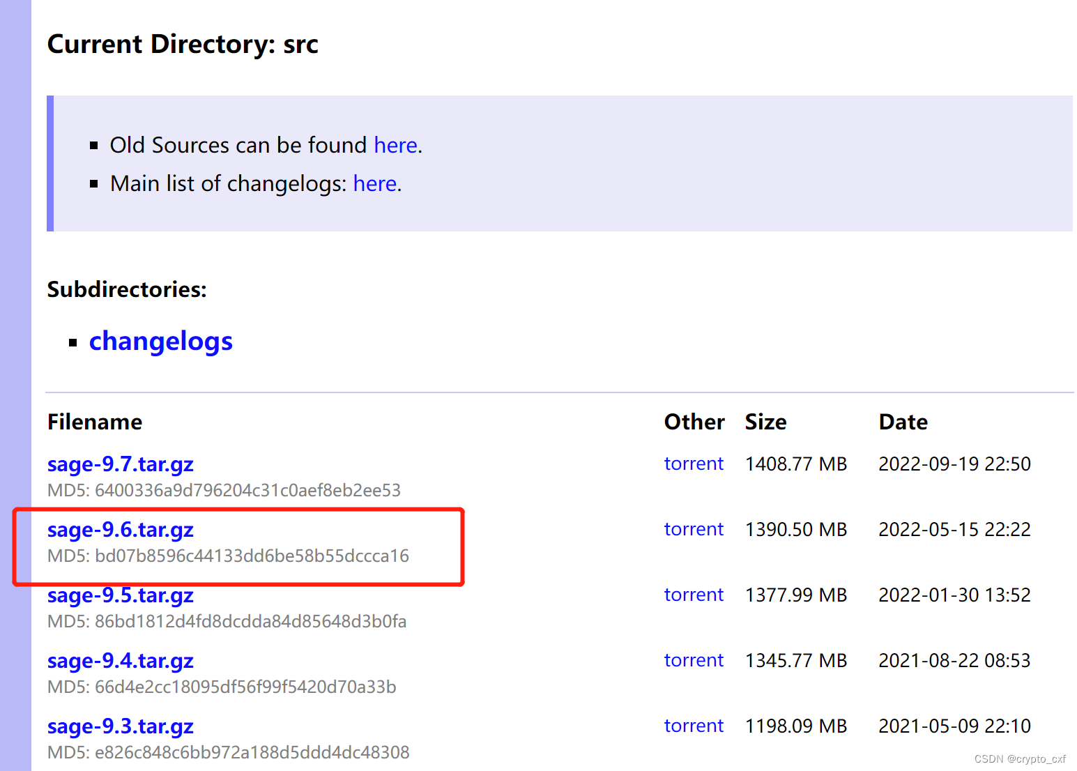The width and height of the screenshot is (1077, 771).
Task: Click the MD5 hash under sage-9.6.tar.gz
Action: point(228,556)
